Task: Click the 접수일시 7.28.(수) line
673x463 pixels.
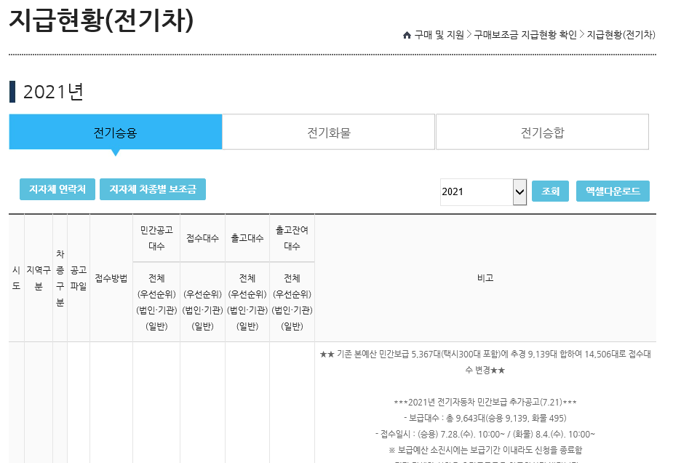Action: tap(485, 434)
